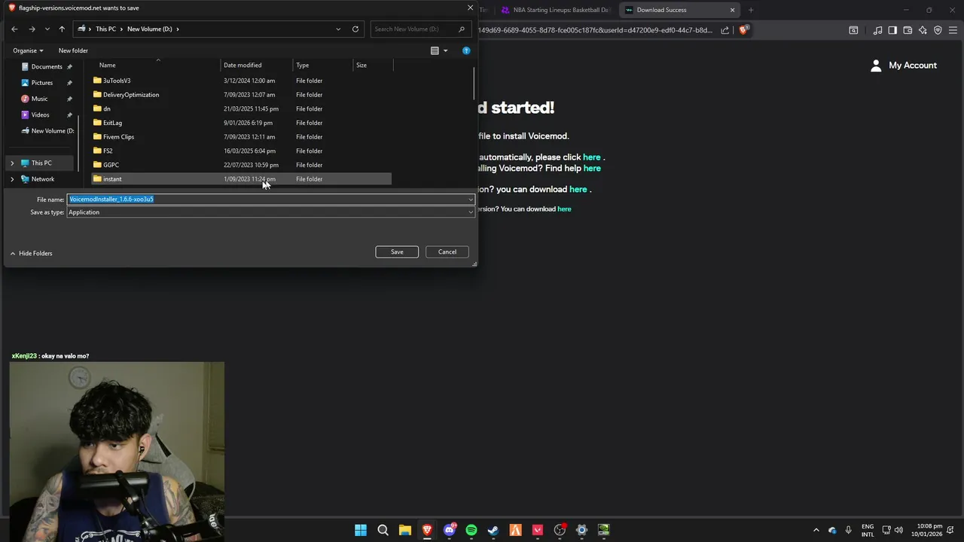Image resolution: width=964 pixels, height=542 pixels.
Task: Switch to NBA Starting Lineups browser tab
Action: pos(556,10)
